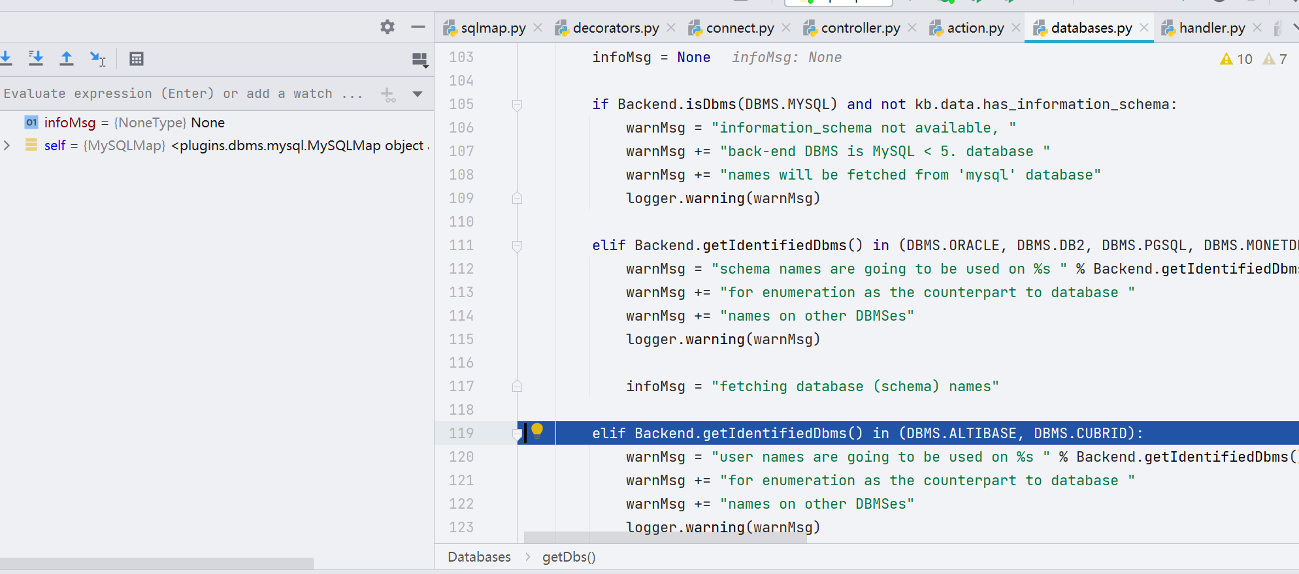Switch to decorators.py tab
Viewport: 1299px width, 574px height.
(615, 28)
